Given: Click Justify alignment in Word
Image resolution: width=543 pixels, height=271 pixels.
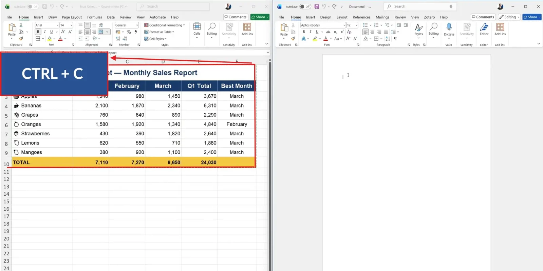Looking at the screenshot, I should coord(386,32).
